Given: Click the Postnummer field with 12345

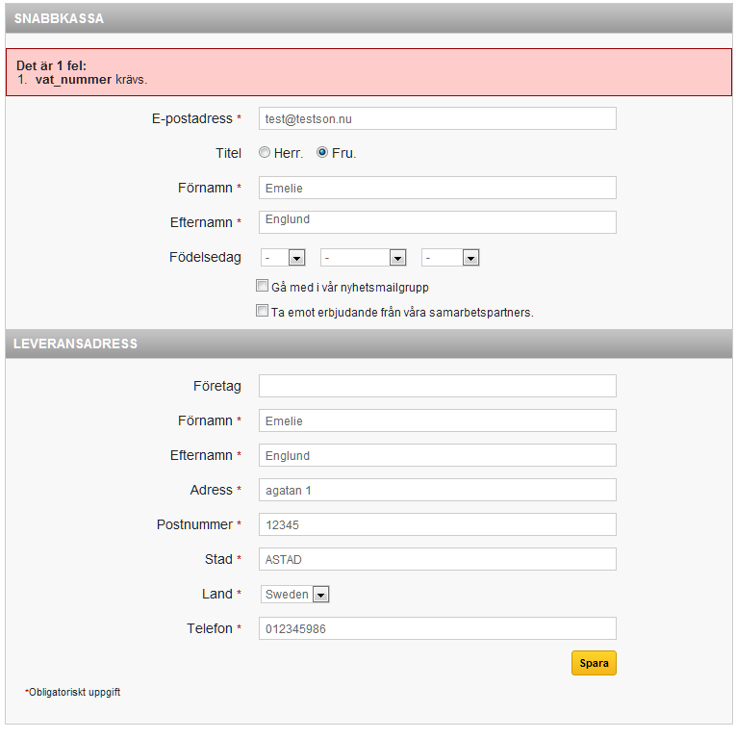Looking at the screenshot, I should point(438,524).
